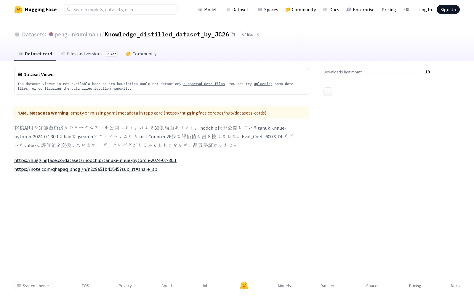Open the Privacy footer link
The image size is (474, 296).
pos(125,286)
